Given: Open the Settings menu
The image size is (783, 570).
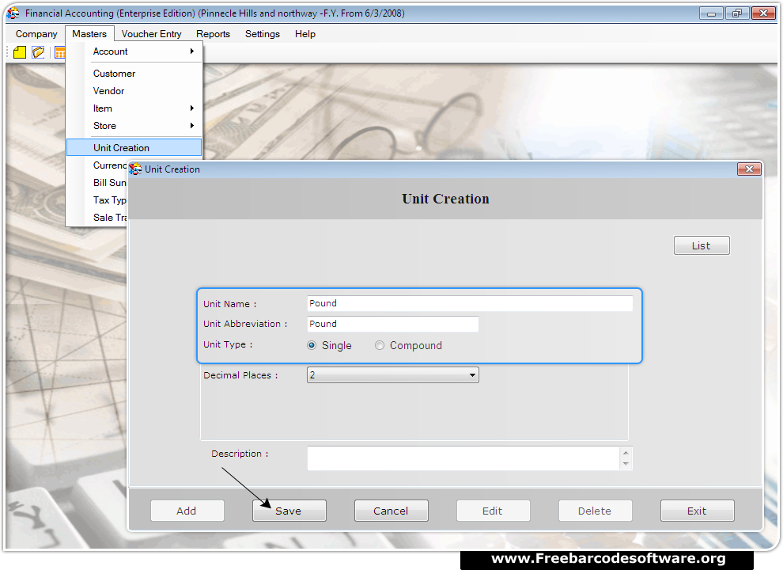Looking at the screenshot, I should (x=263, y=34).
